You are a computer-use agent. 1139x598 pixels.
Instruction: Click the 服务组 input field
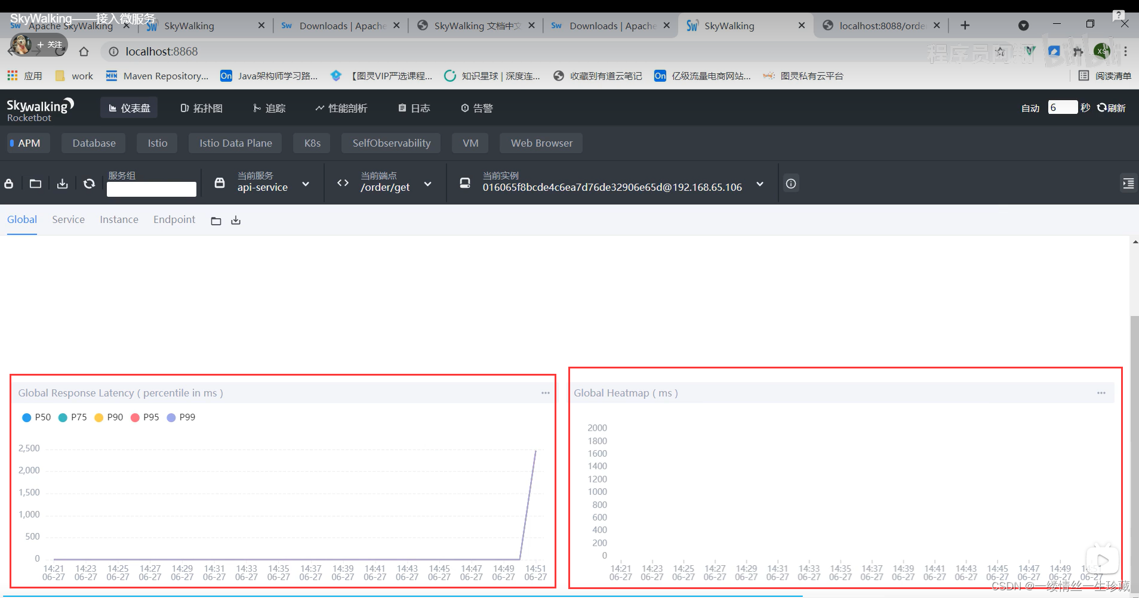[x=152, y=189]
